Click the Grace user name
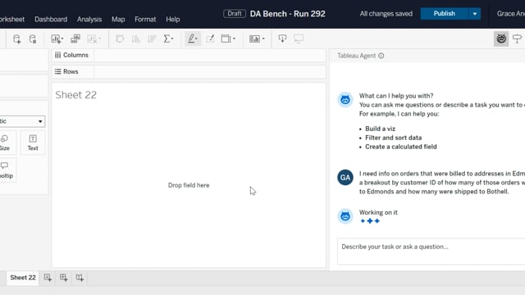 tap(510, 14)
